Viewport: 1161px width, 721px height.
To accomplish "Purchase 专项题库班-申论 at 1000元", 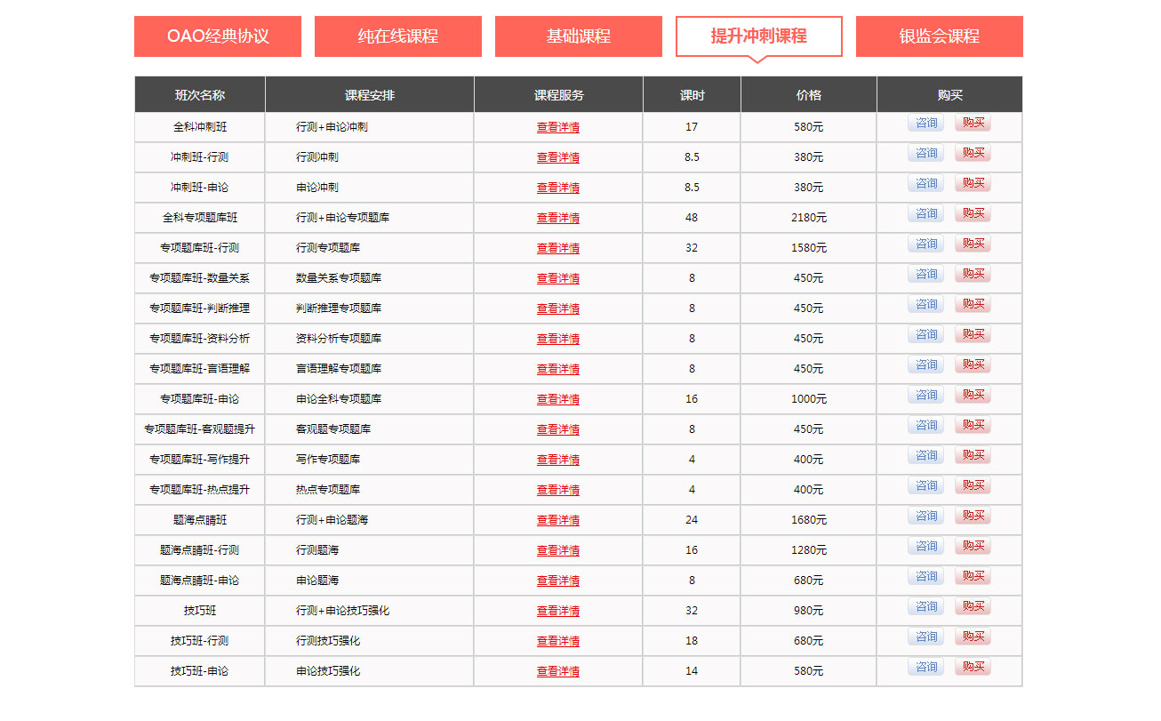I will click(973, 395).
